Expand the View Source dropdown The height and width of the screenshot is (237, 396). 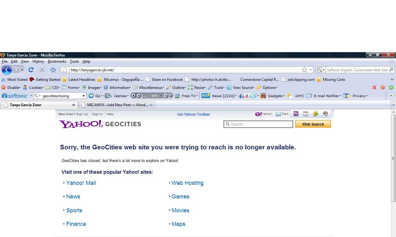[x=241, y=87]
